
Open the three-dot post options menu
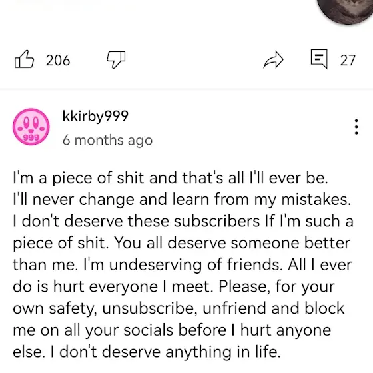click(x=356, y=127)
